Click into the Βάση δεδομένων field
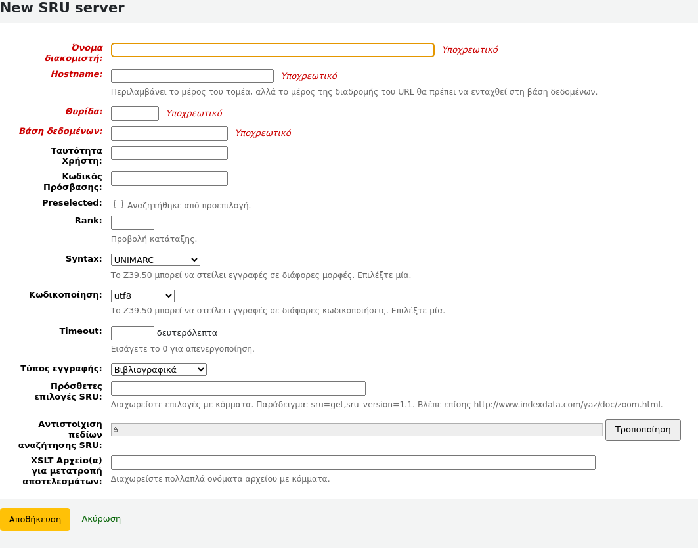The image size is (698, 548). pos(169,133)
